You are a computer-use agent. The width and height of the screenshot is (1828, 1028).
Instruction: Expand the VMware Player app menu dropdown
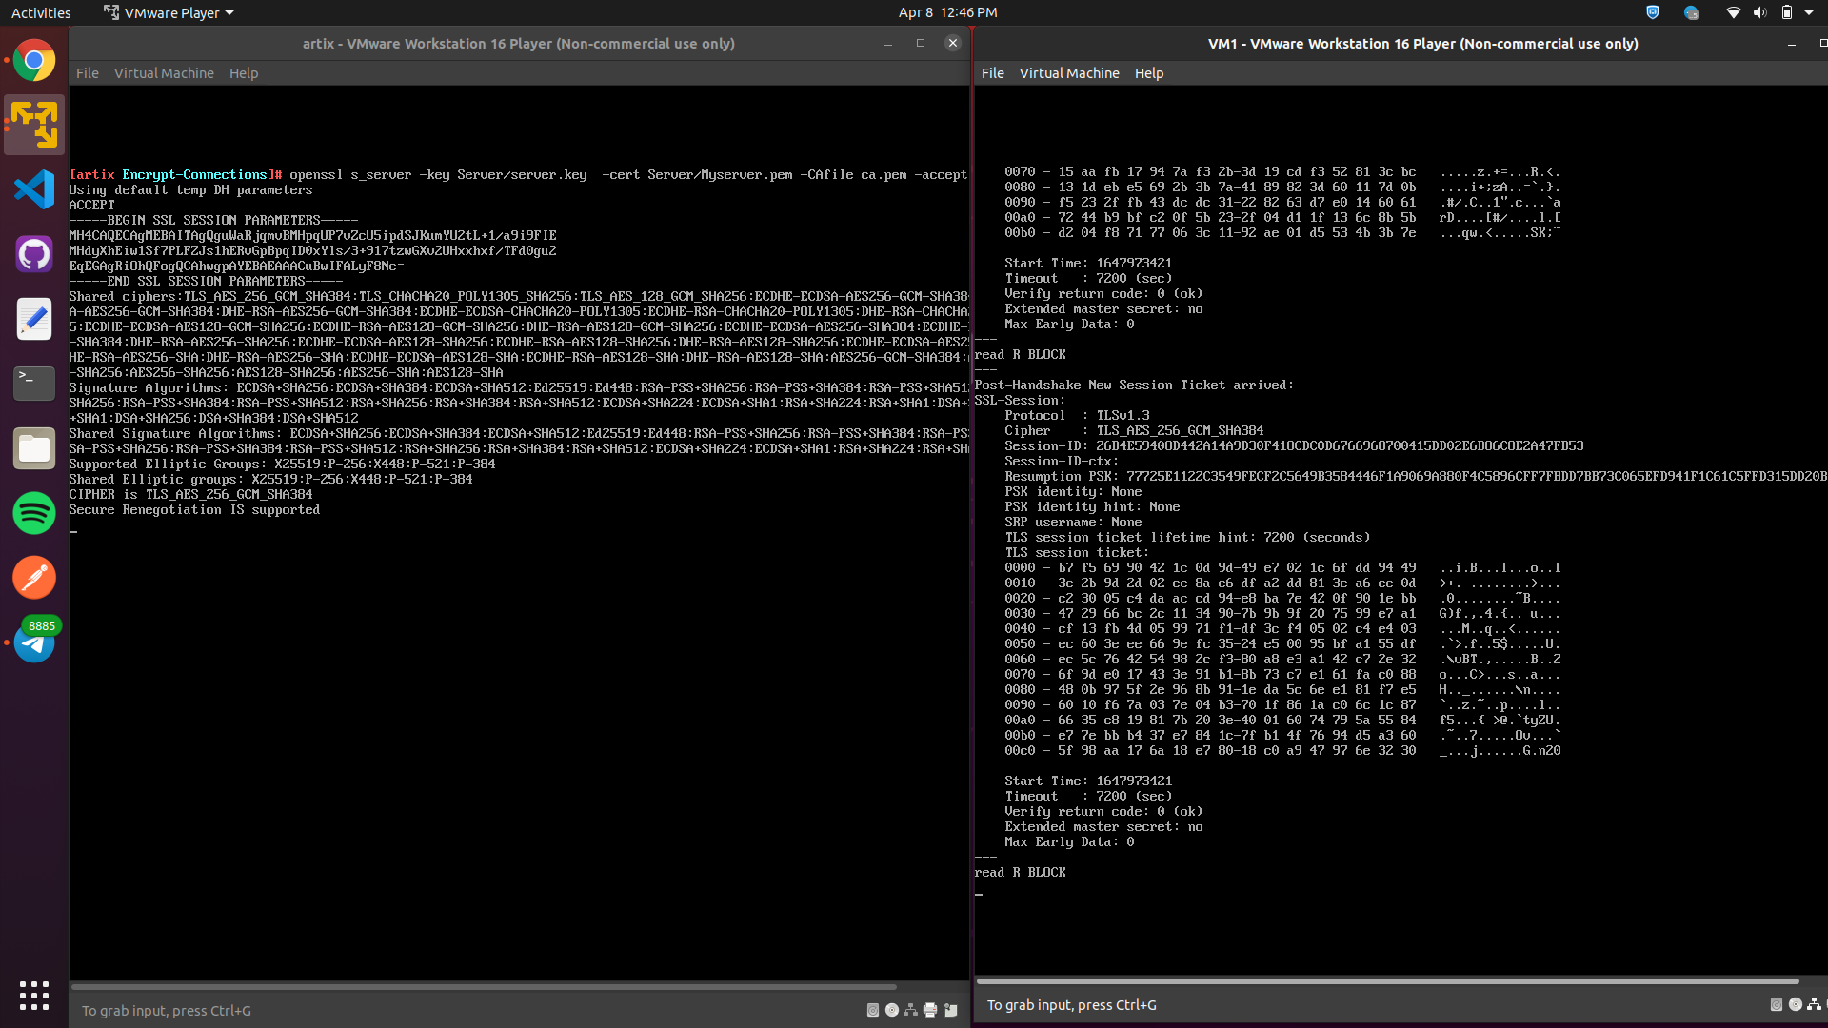[169, 12]
